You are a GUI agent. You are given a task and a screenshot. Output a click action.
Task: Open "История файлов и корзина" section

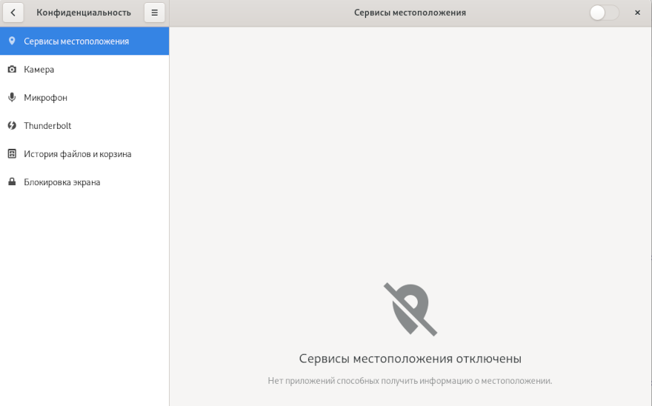click(78, 154)
